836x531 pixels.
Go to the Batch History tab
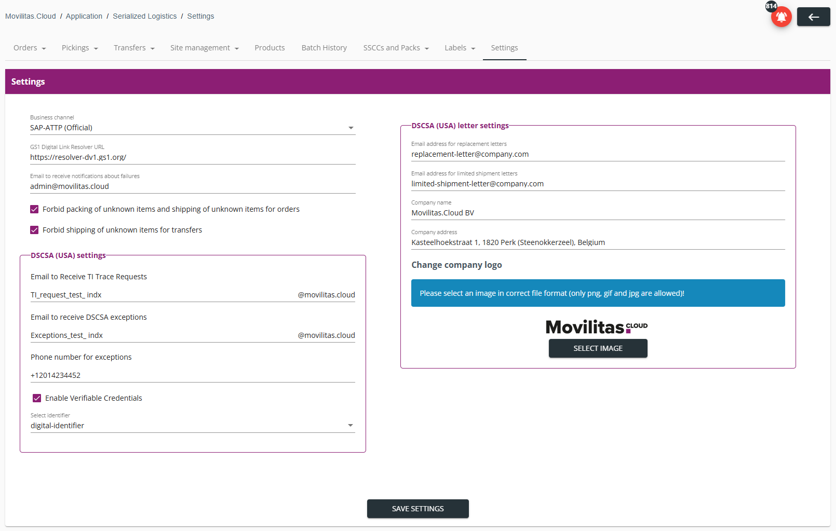(324, 48)
